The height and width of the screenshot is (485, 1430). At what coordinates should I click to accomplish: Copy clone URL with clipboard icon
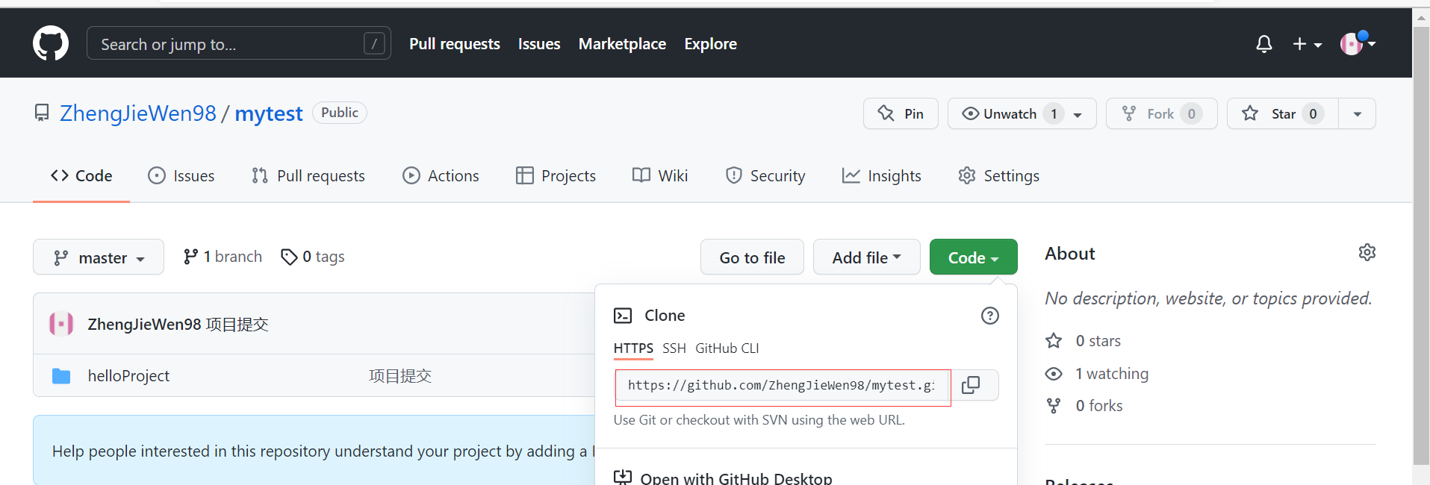click(971, 385)
